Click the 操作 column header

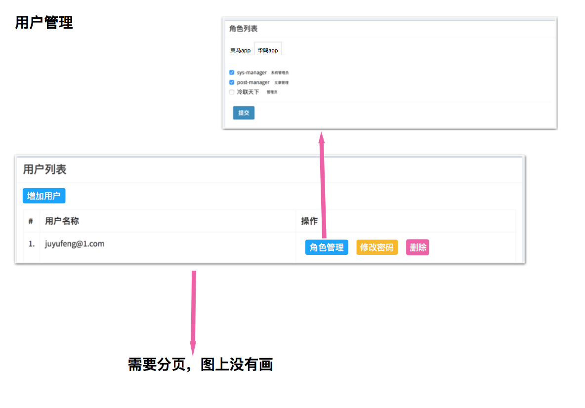(x=309, y=221)
